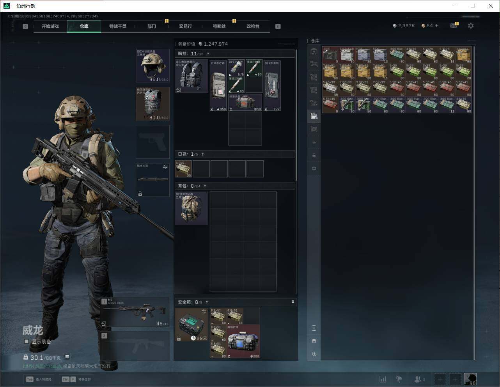Select 5.45x39 ammo box showing 48
This screenshot has height=387, width=500.
click(x=331, y=89)
